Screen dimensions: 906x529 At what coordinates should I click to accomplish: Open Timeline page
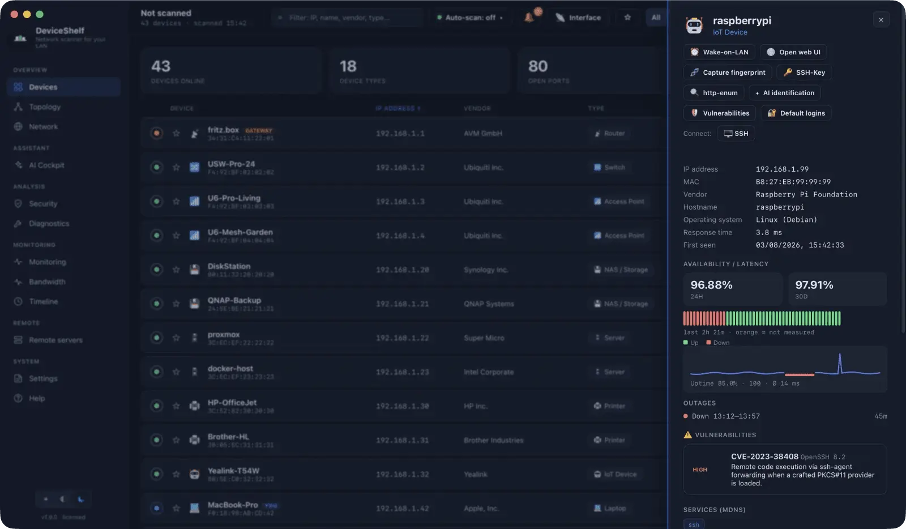[x=63, y=302]
